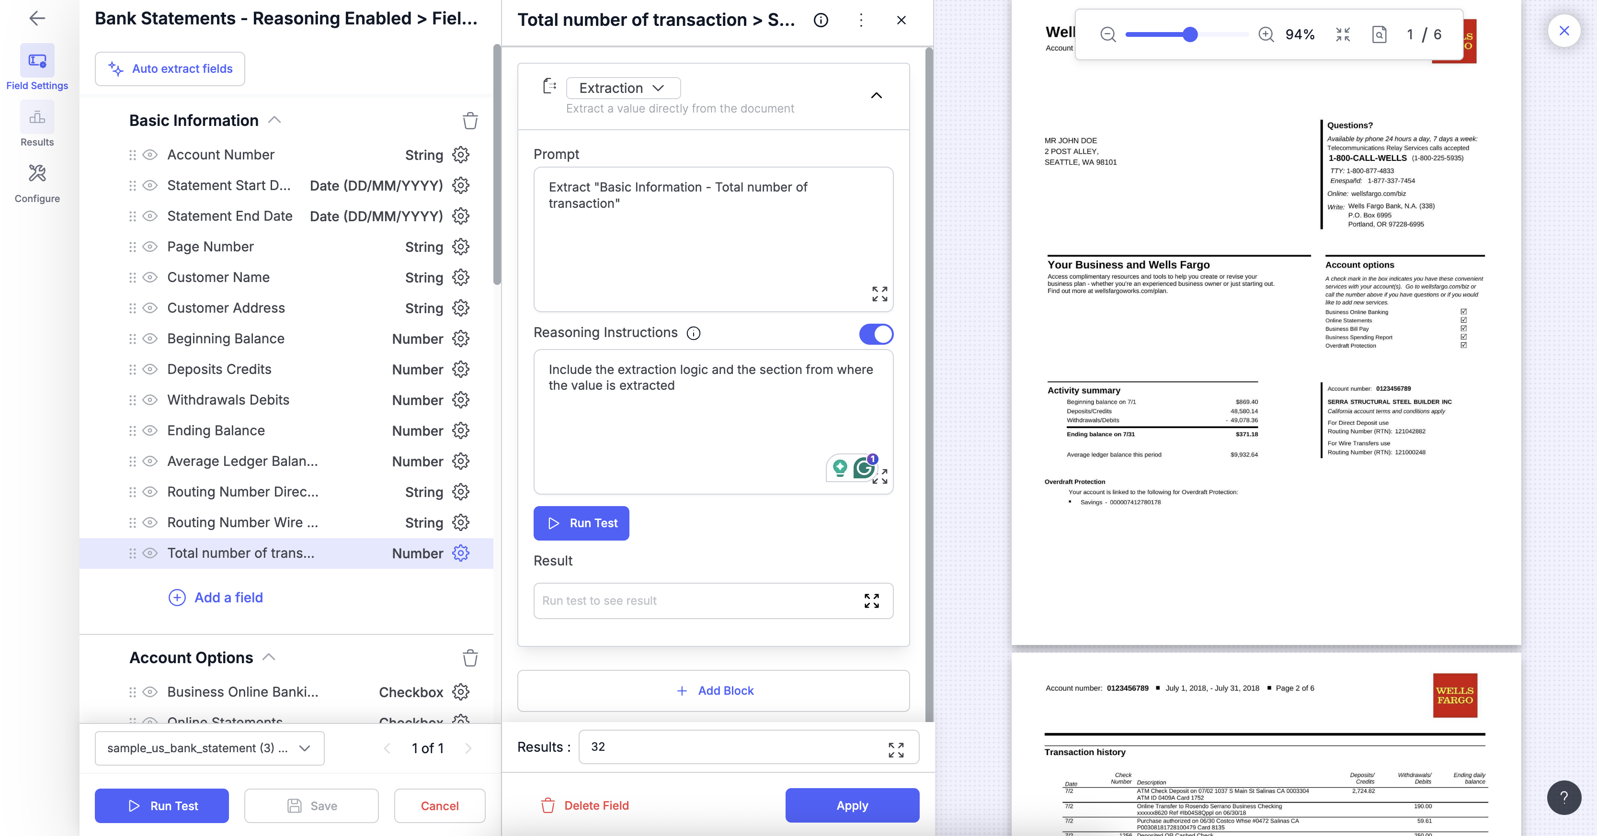Screen dimensions: 1597x836
Task: Adjust the document zoom slider
Action: point(1189,34)
